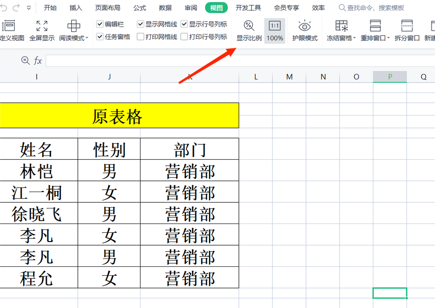Screen dimensions: 435x308
Task: Open the 显示比例 zoom dialog
Action: [x=249, y=31]
